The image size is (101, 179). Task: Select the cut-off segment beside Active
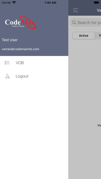coord(98,35)
